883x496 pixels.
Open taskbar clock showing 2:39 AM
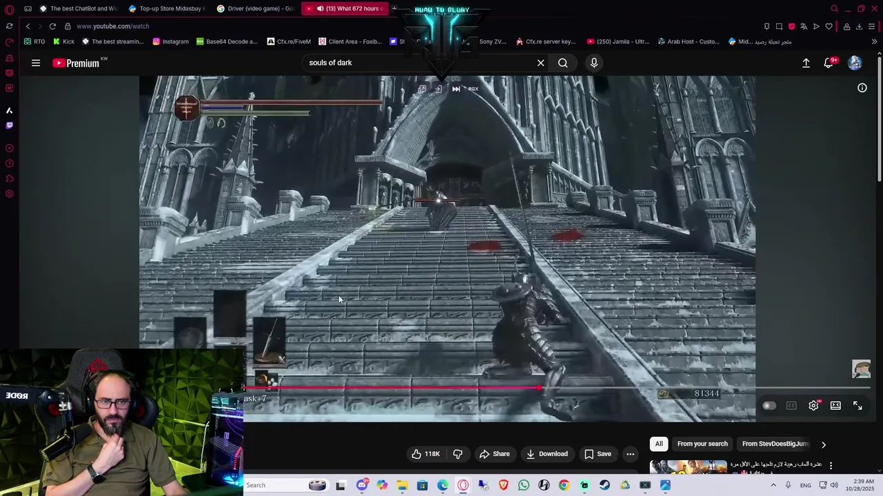point(864,485)
